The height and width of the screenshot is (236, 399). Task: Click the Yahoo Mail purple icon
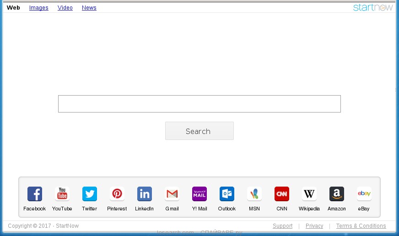pos(199,194)
